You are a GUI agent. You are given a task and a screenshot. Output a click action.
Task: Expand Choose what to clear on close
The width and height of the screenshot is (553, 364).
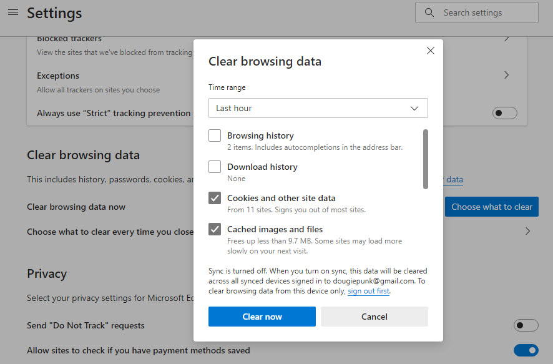coord(527,231)
